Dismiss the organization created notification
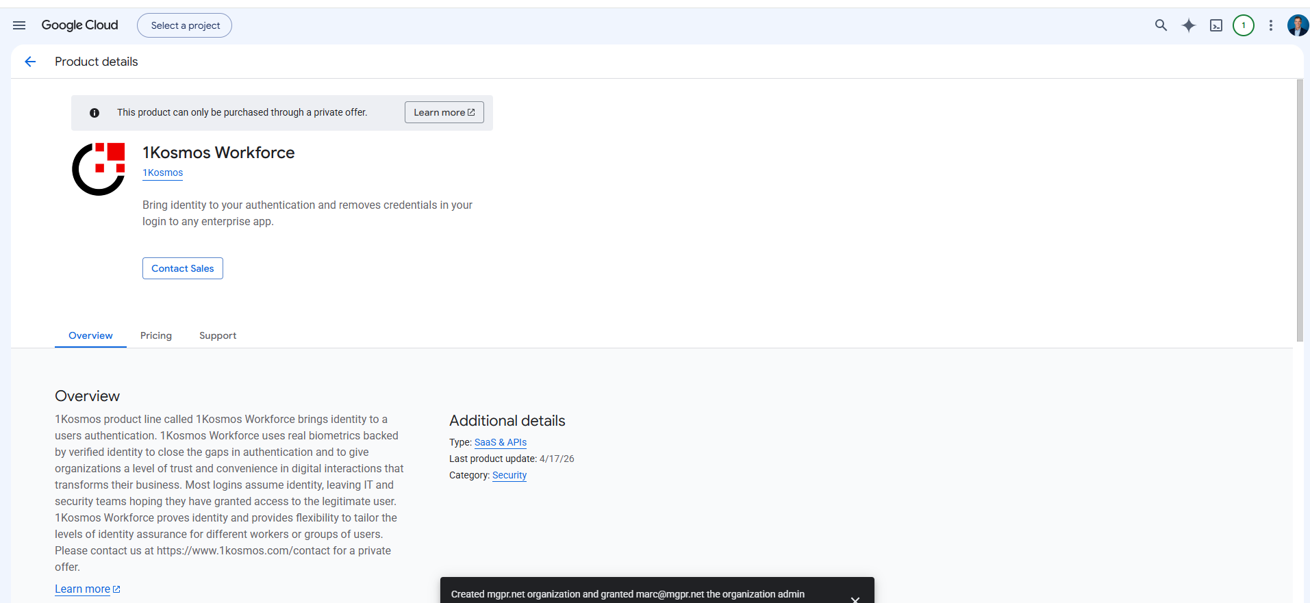Screen dimensions: 1310x603 pos(855,599)
